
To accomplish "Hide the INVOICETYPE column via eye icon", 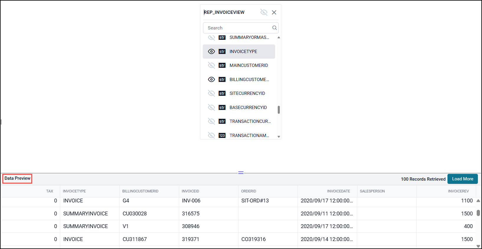I will 211,52.
